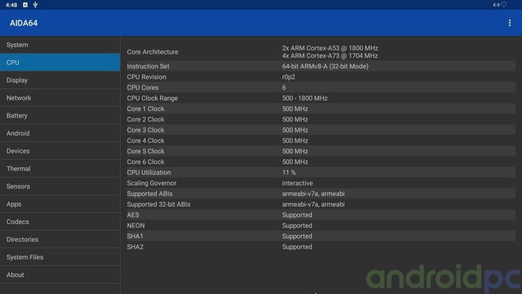Select the CPU Clock Range row
522x294 pixels.
click(321, 98)
